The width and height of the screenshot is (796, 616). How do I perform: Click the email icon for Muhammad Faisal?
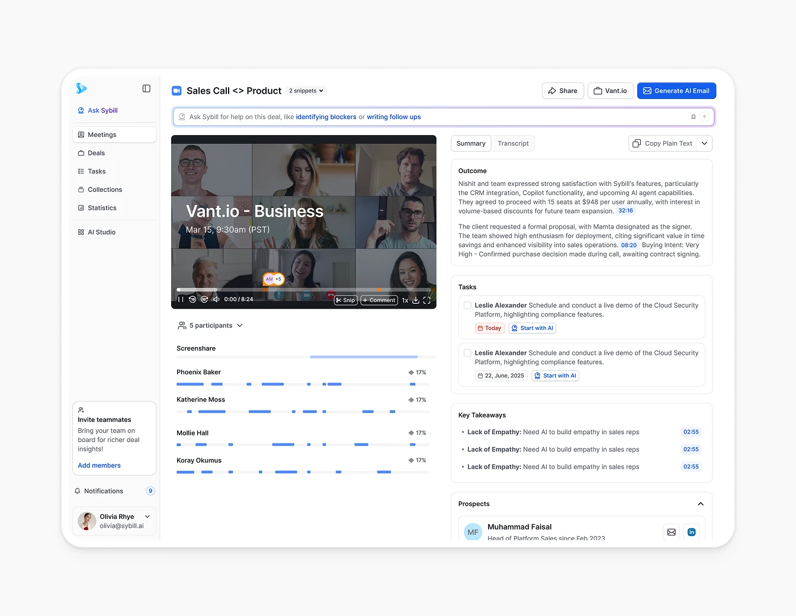pyautogui.click(x=671, y=532)
